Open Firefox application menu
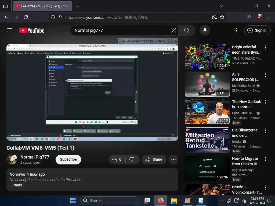 click(268, 17)
